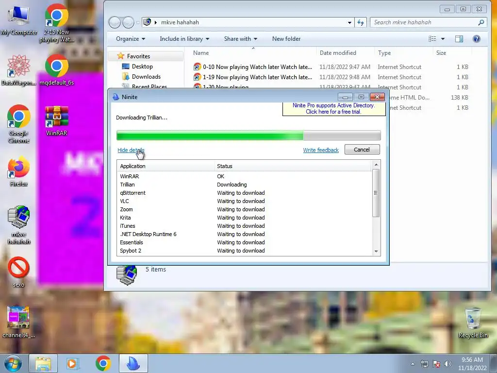Click the Ninite list scrollbar thumb
This screenshot has height=373, width=497.
tap(376, 193)
